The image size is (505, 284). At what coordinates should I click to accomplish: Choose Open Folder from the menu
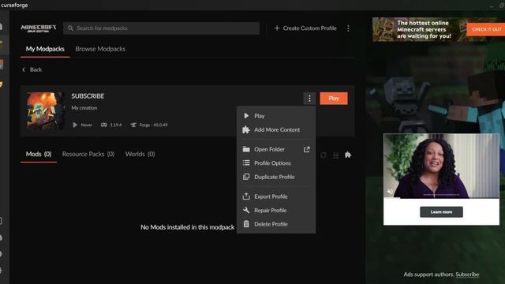276,149
